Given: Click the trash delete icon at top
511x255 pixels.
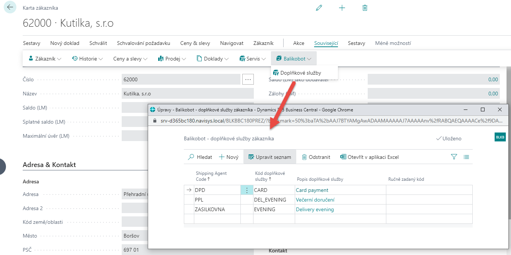Looking at the screenshot, I should (365, 8).
